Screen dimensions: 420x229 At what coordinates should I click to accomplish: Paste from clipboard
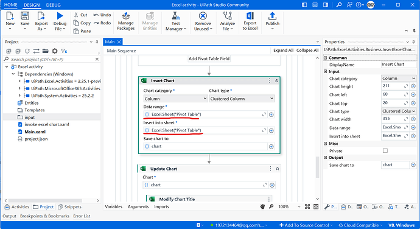pos(82,31)
